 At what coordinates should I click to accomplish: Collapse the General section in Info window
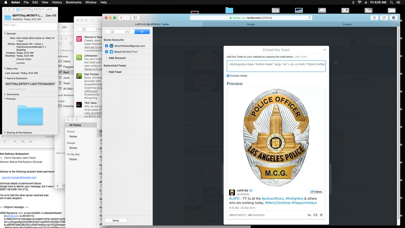(5, 33)
